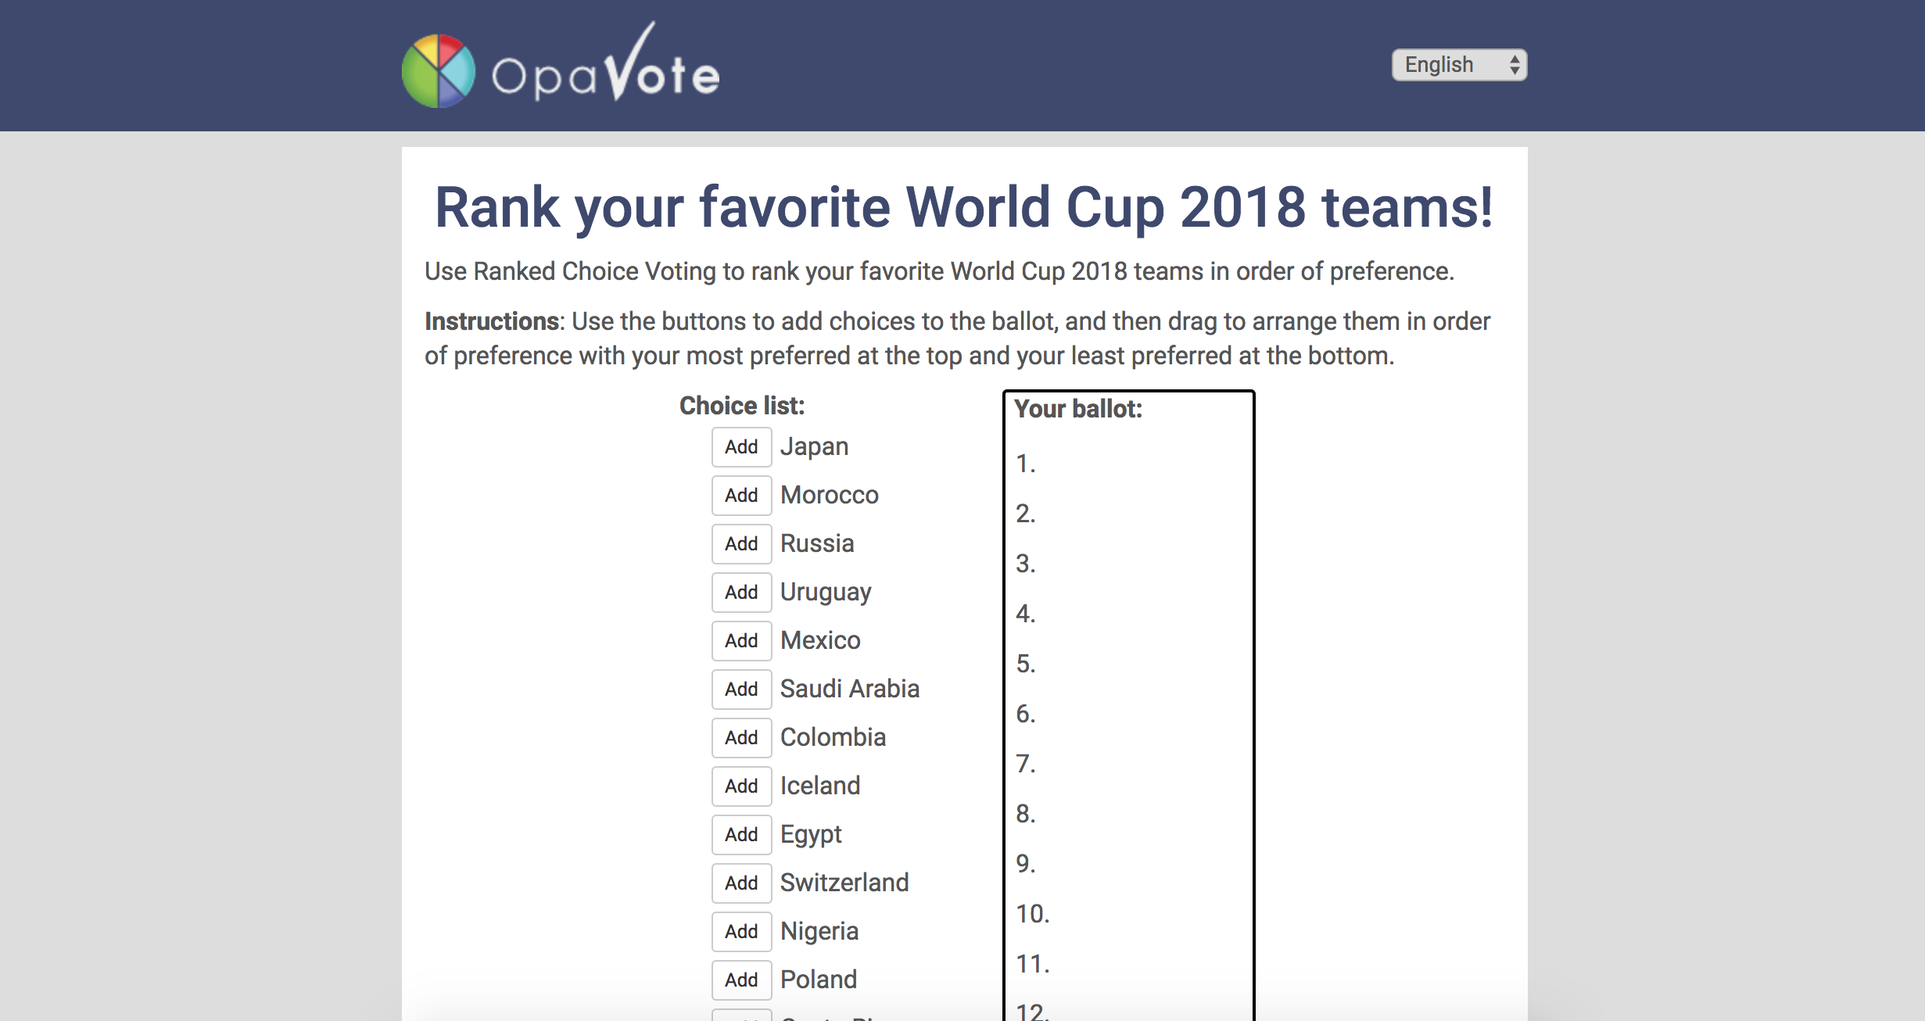Add Colombia to your ballot

click(x=741, y=738)
